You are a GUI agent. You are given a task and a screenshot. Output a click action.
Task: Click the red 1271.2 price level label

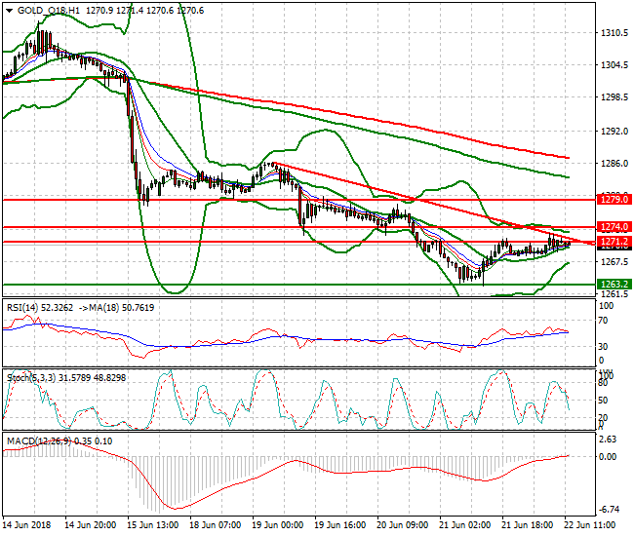point(612,241)
